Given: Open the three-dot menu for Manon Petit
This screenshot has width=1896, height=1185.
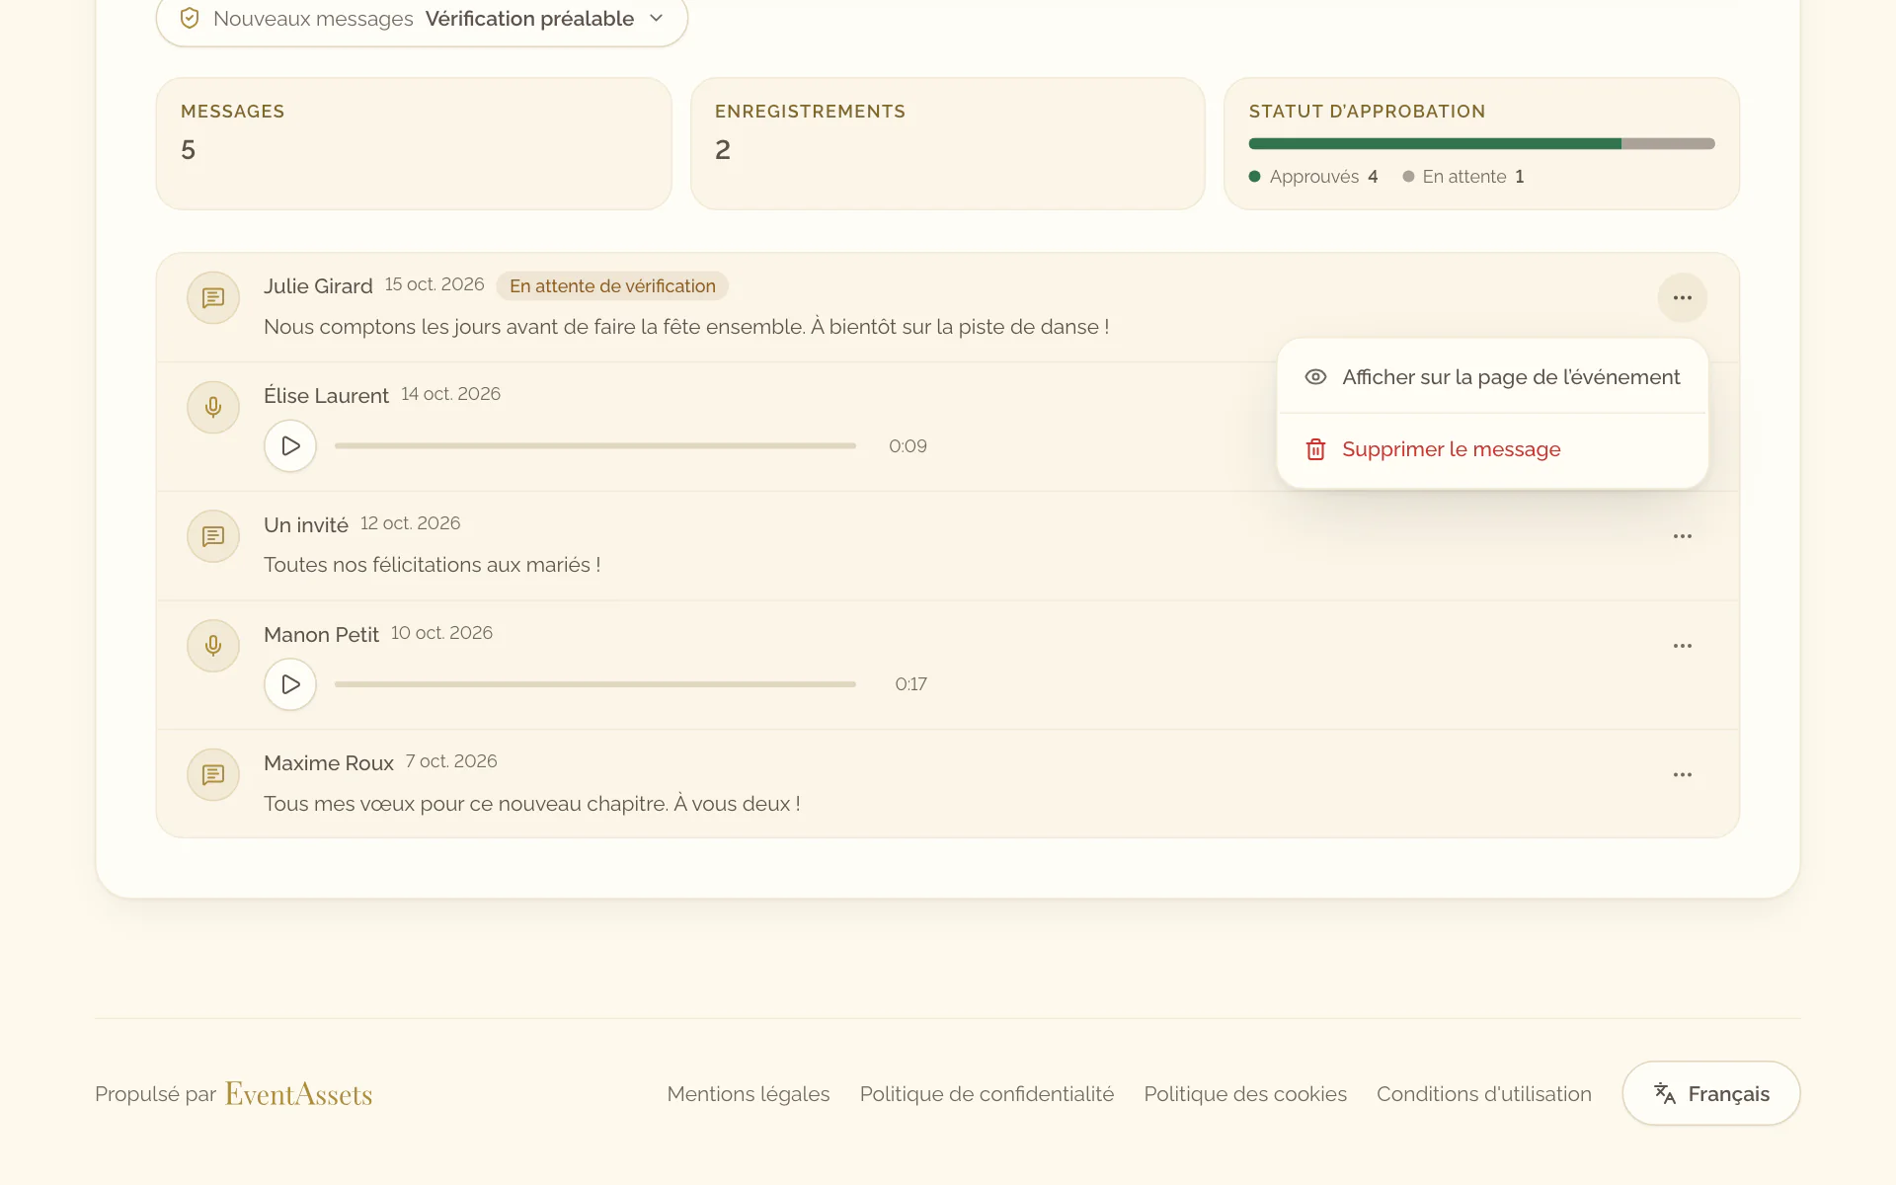Looking at the screenshot, I should tap(1683, 646).
